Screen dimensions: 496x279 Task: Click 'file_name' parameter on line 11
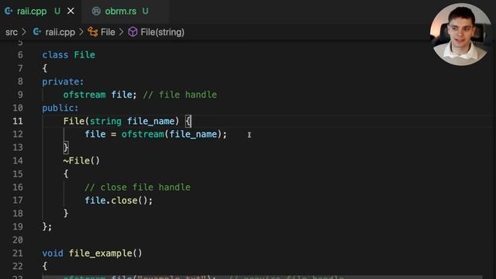coord(151,122)
